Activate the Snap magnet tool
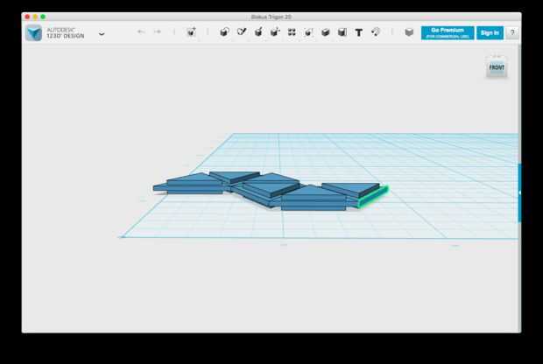The image size is (543, 364). click(x=376, y=32)
